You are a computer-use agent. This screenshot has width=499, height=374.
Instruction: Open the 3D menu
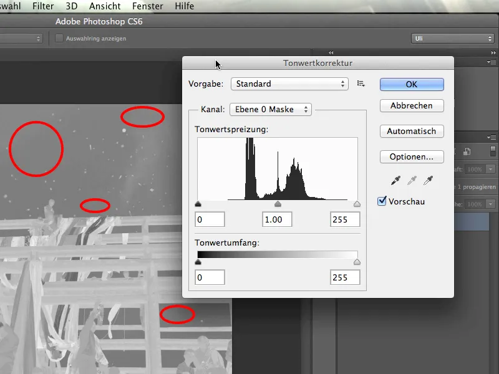pos(72,6)
